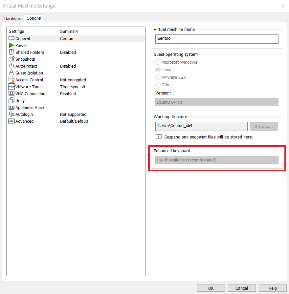Click the Guest Isolation padlock icon
289x294 pixels.
pos(11,73)
